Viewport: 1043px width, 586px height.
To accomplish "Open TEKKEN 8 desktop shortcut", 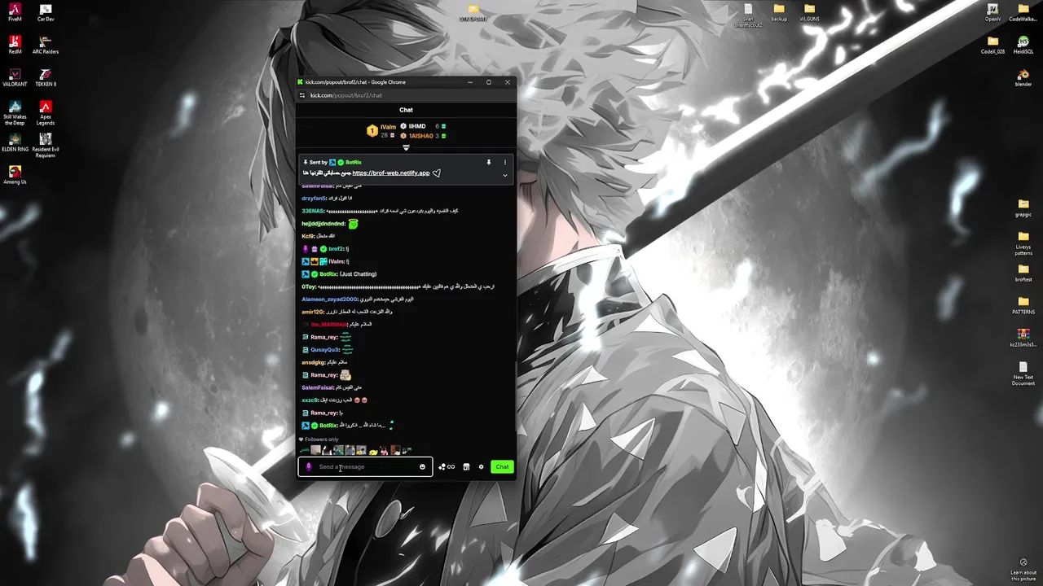I will tap(46, 77).
